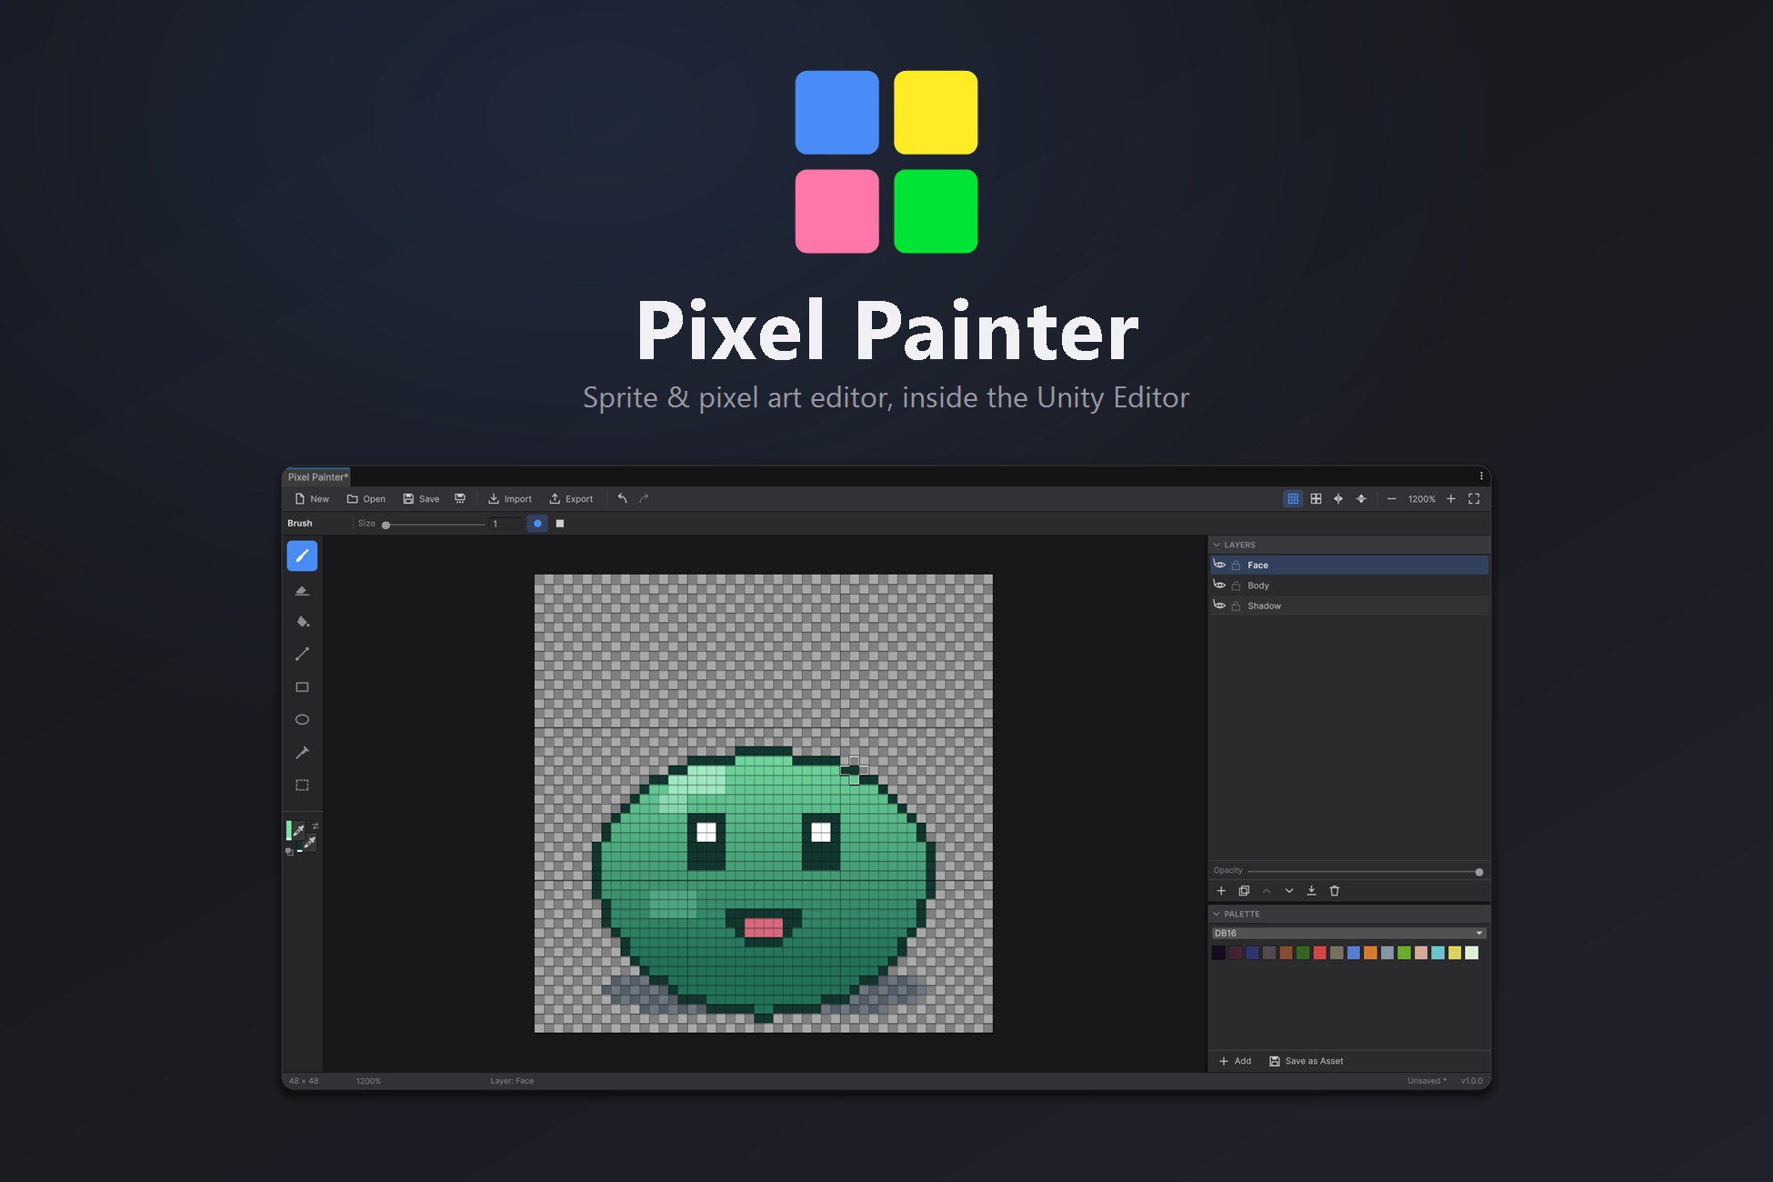Toggle horizontal mirror symmetry
The image size is (1773, 1182).
[x=1338, y=498]
